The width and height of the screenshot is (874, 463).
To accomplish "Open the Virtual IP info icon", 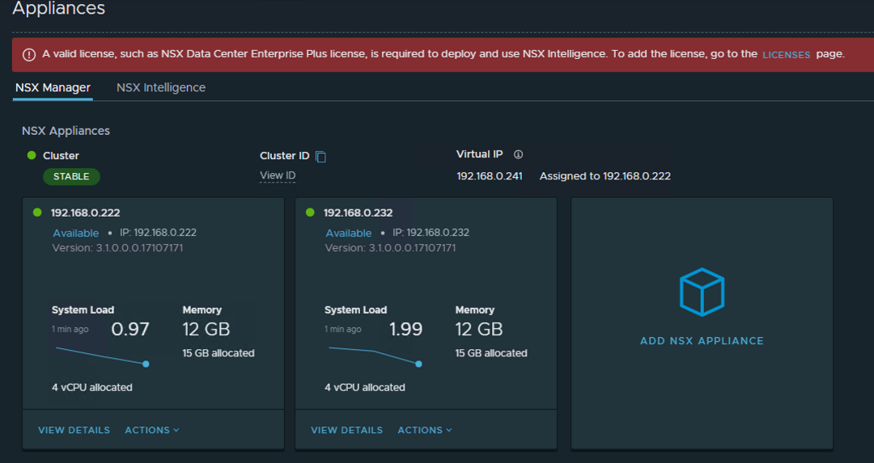I will 519,154.
